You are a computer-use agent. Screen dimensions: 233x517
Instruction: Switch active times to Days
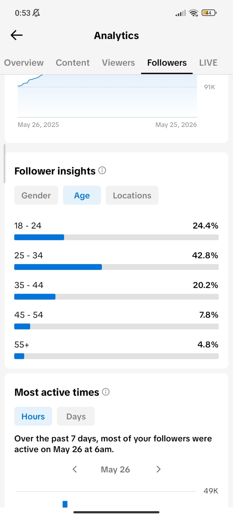point(76,416)
